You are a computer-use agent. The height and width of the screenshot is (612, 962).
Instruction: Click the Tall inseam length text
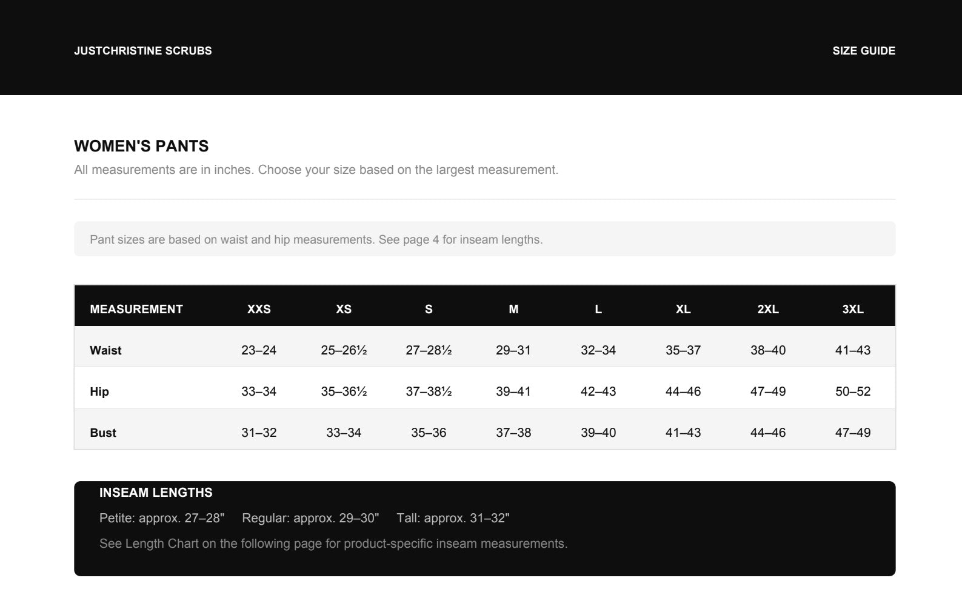point(453,518)
